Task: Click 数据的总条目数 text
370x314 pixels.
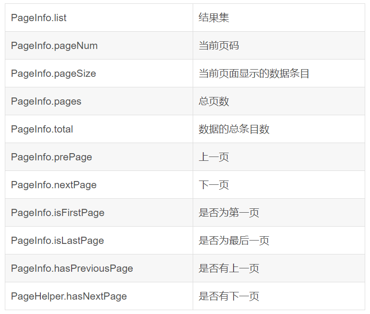Action: click(234, 129)
